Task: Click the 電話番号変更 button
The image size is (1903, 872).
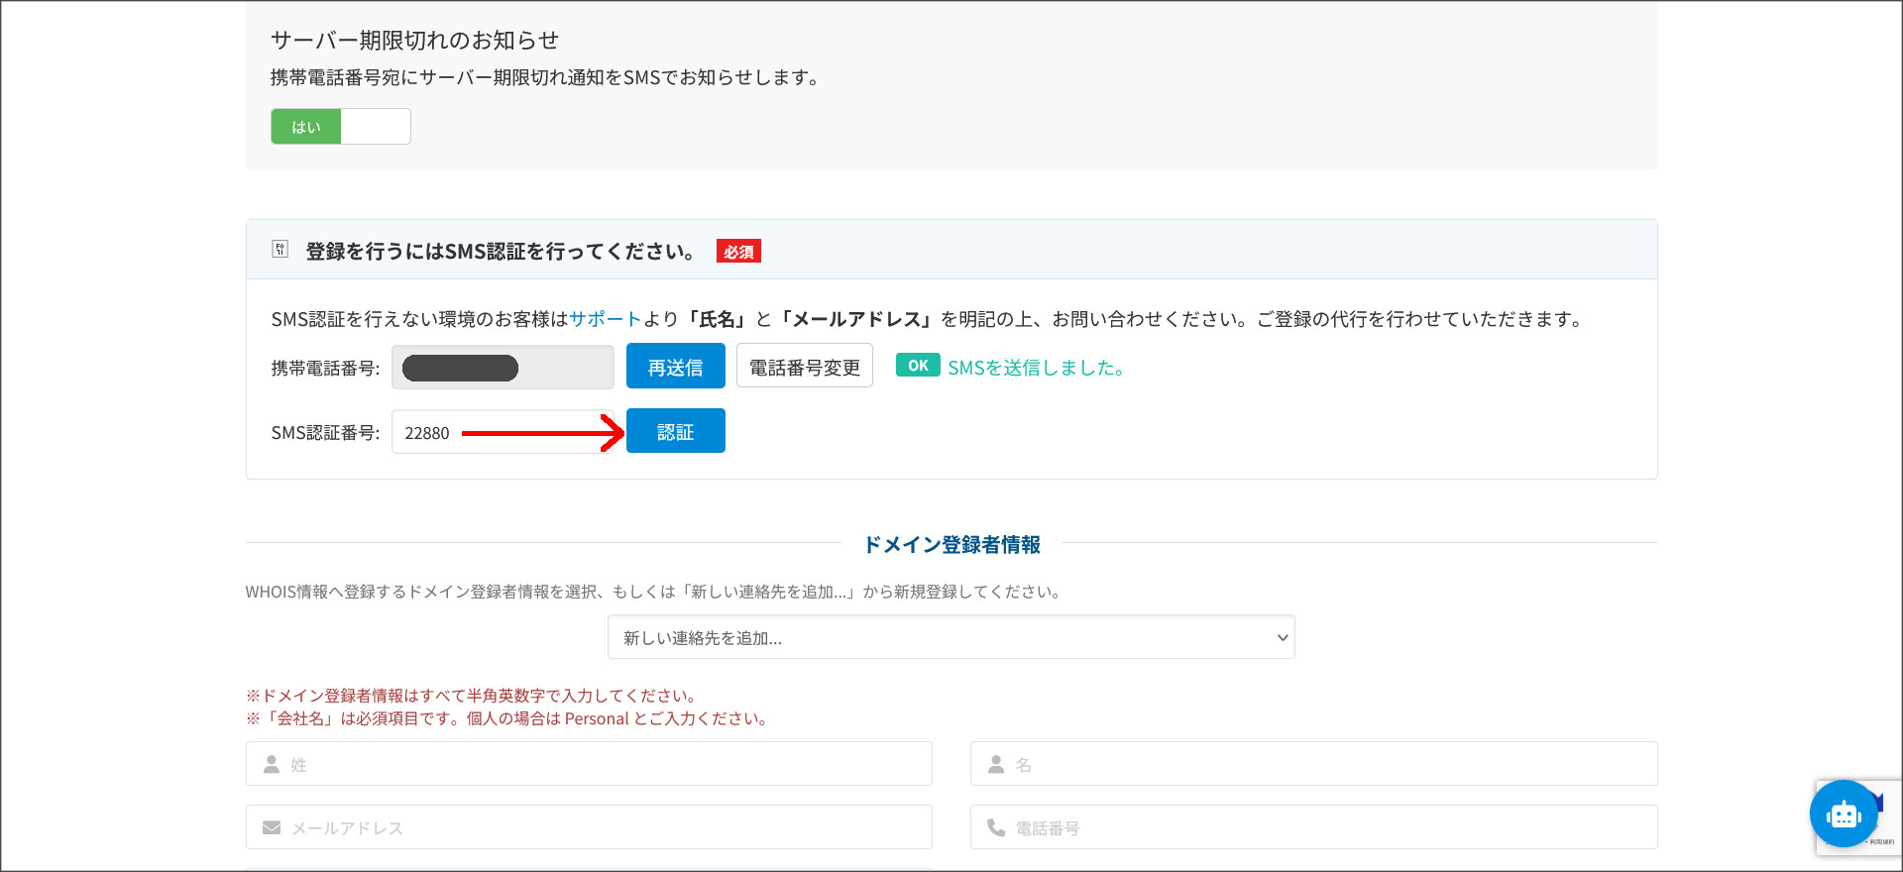Action: coord(804,367)
